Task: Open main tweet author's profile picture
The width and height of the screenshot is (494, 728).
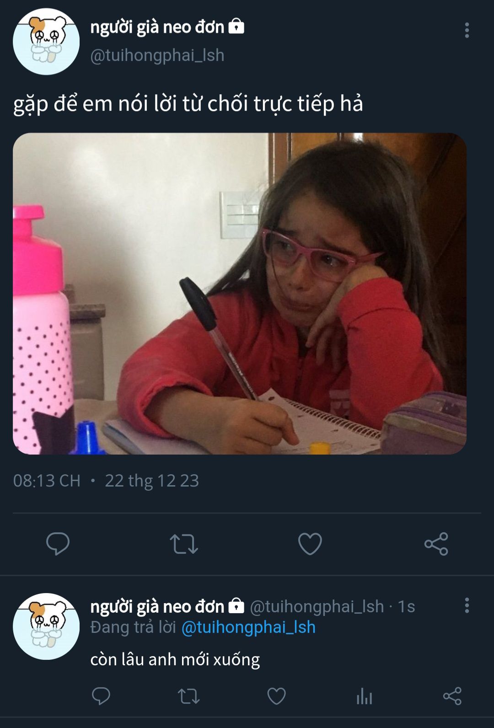Action: pyautogui.click(x=46, y=42)
